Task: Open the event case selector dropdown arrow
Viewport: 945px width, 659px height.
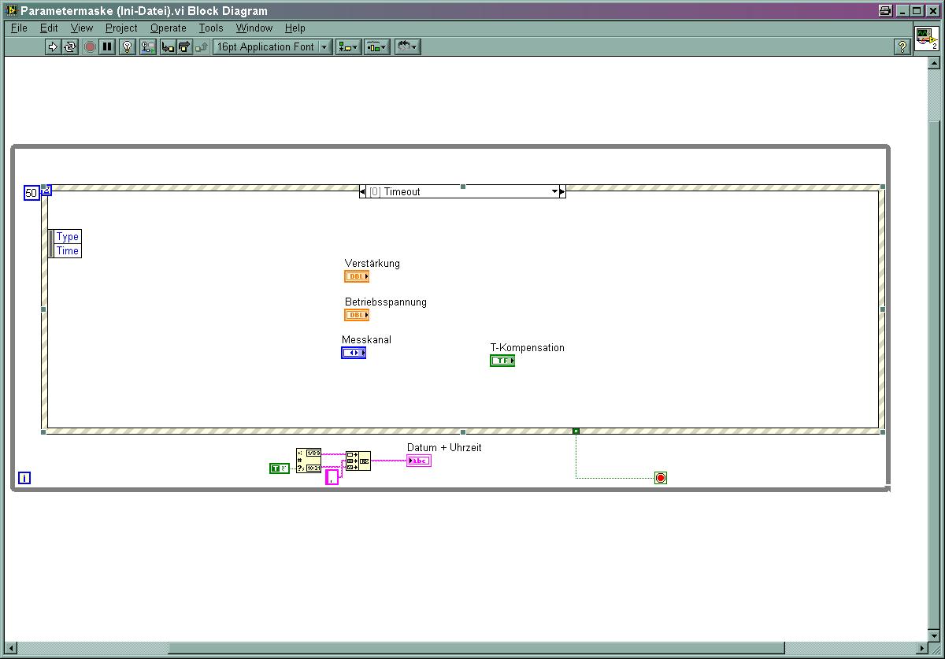Action: (554, 191)
